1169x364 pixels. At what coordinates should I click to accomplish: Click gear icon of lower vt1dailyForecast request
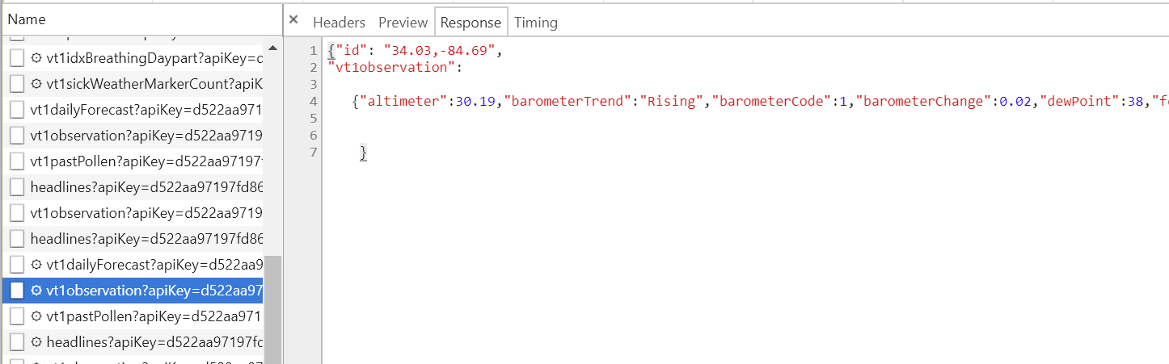[36, 265]
